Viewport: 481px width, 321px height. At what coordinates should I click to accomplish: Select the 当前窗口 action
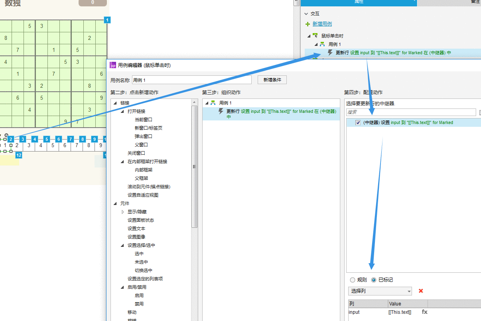[144, 120]
